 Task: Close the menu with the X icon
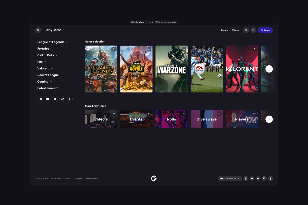[38, 30]
